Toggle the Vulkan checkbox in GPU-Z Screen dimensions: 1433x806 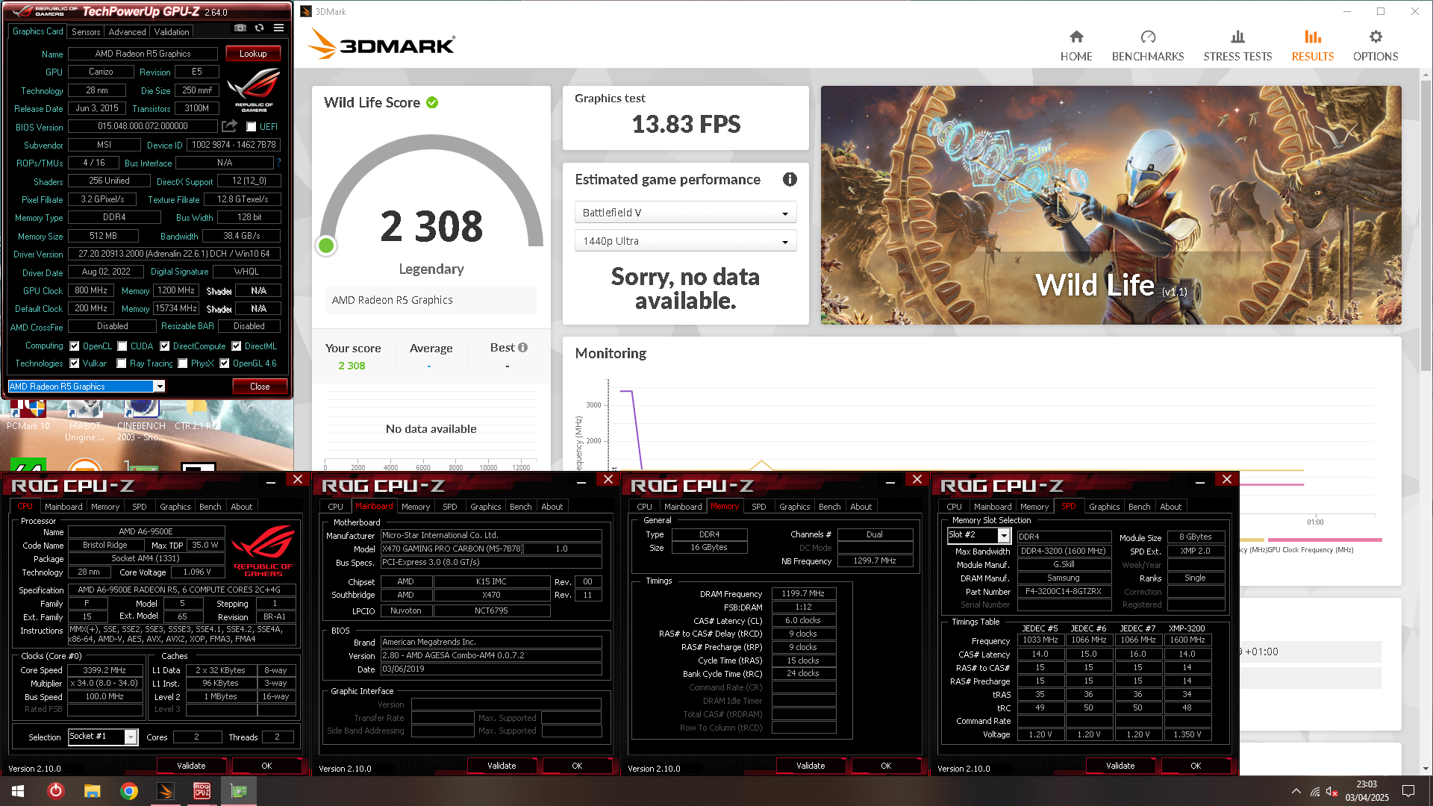tap(75, 363)
